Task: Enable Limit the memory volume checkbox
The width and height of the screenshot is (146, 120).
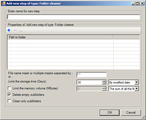Action: point(9,88)
